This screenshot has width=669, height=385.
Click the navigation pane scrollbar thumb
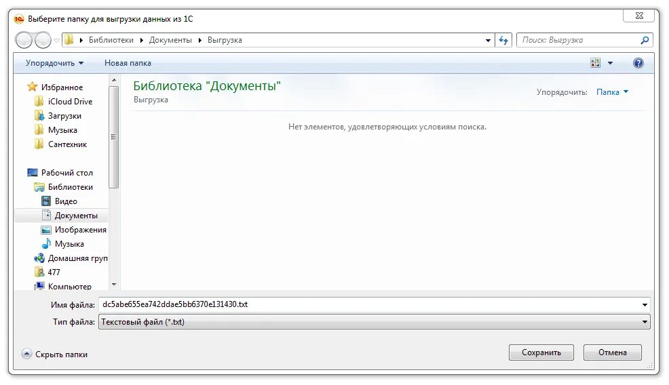pos(113,137)
